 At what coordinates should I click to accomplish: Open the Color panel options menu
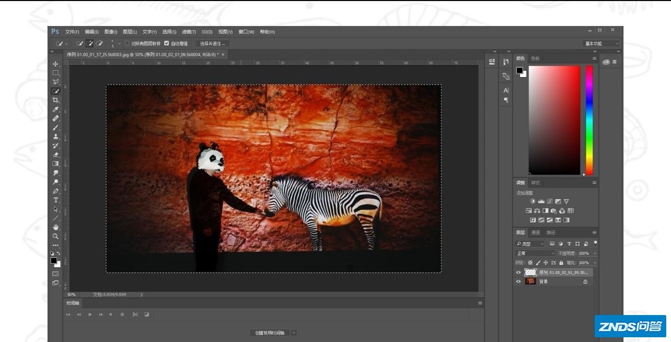point(594,58)
